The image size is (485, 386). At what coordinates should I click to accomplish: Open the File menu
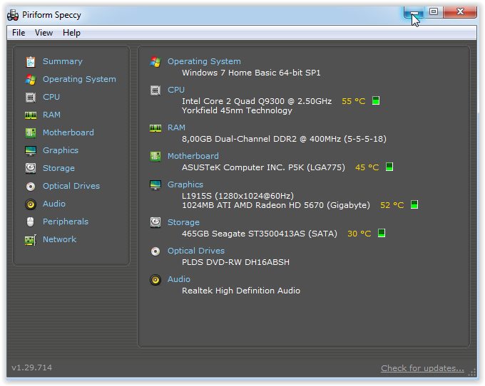(19, 33)
